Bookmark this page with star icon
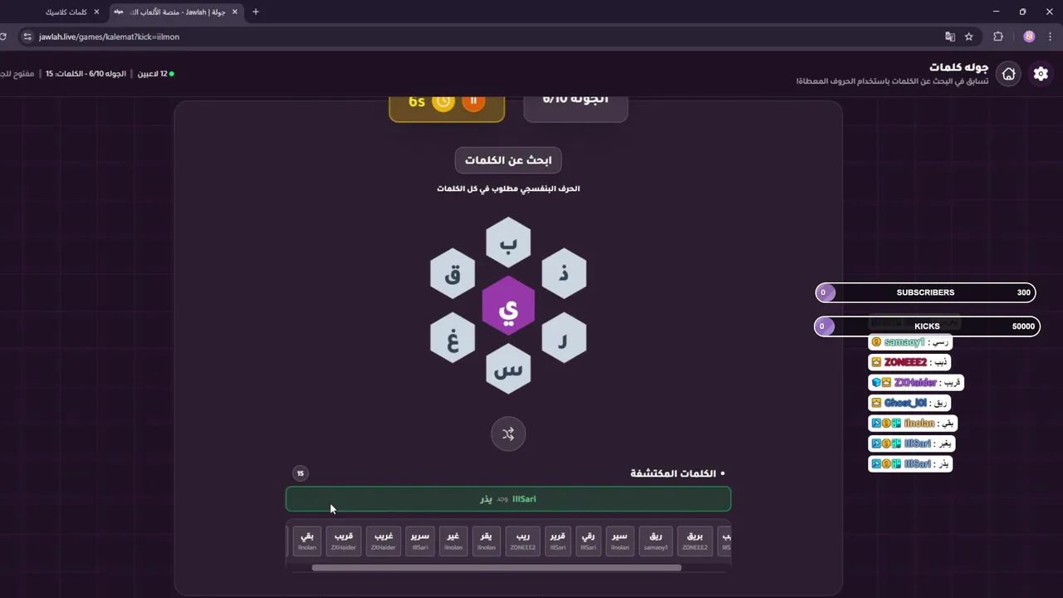Image resolution: width=1063 pixels, height=598 pixels. pyautogui.click(x=968, y=37)
